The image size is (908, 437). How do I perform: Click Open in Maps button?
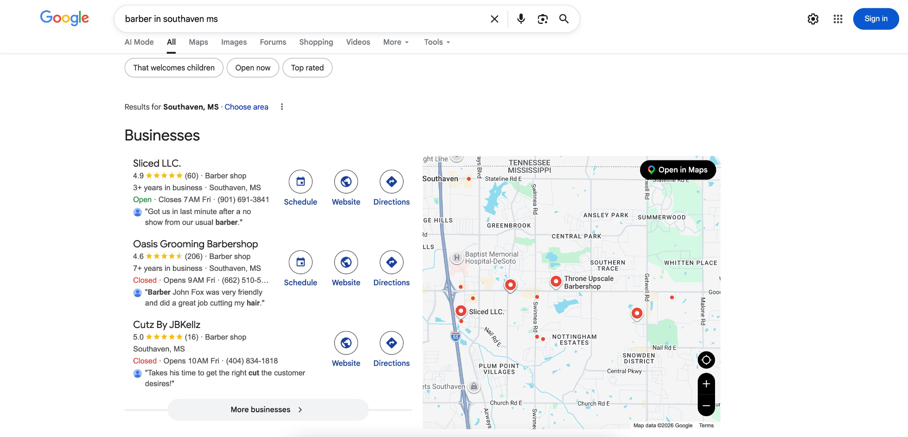point(678,170)
